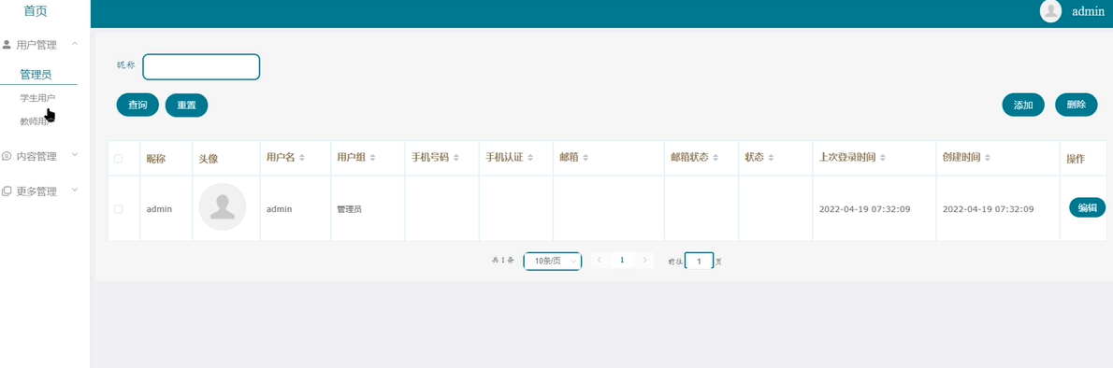Focus the 昵称 search input field
This screenshot has width=1113, height=368.
pyautogui.click(x=201, y=66)
